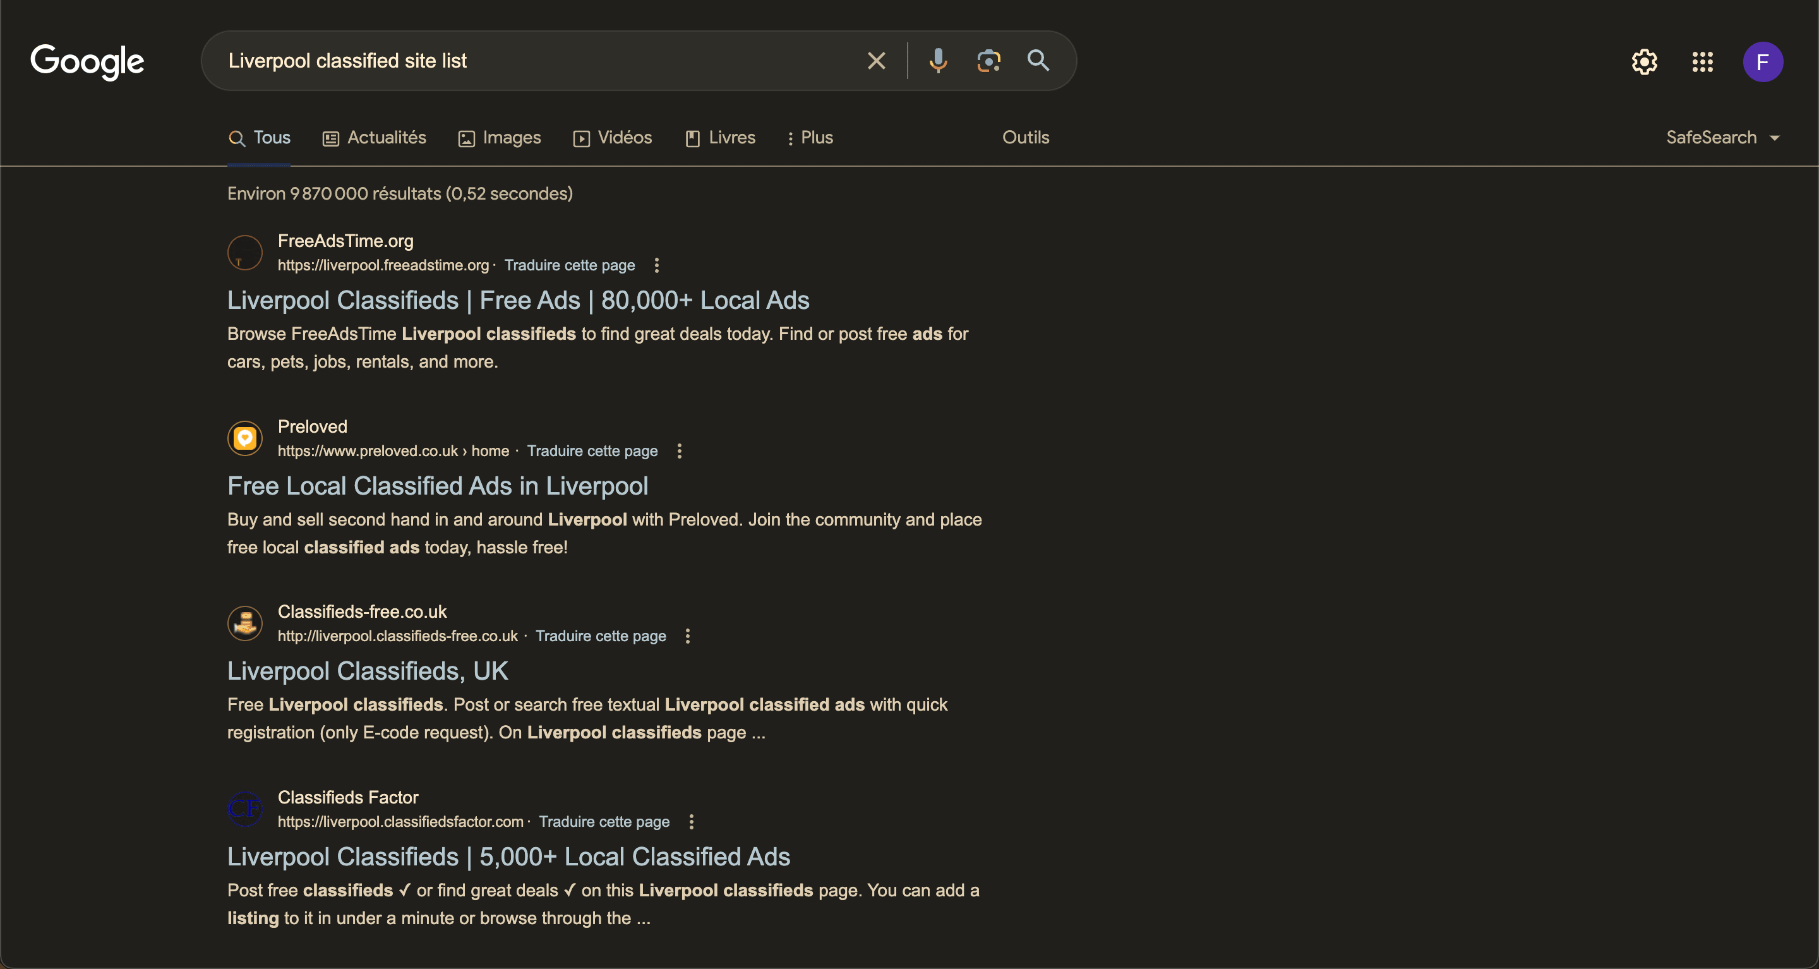Click the Google logo

87,61
